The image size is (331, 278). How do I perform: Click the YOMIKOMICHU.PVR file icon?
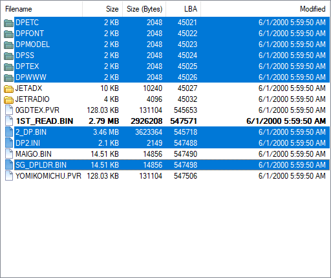9,175
